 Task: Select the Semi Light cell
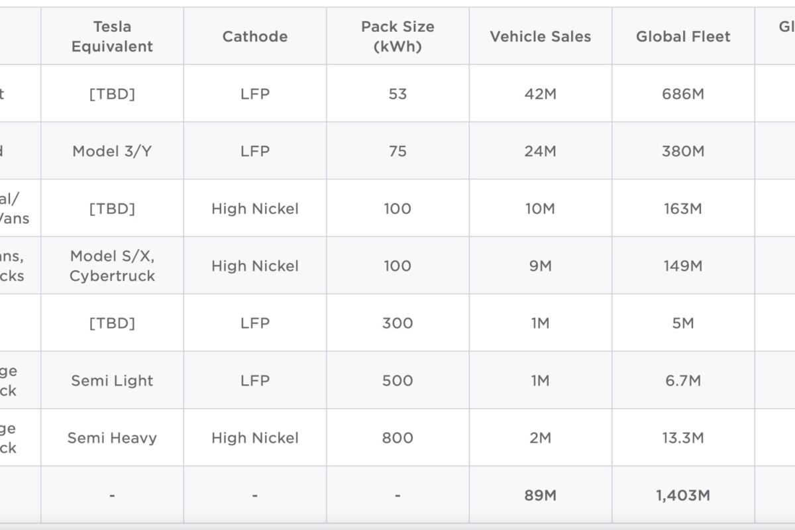pyautogui.click(x=112, y=380)
